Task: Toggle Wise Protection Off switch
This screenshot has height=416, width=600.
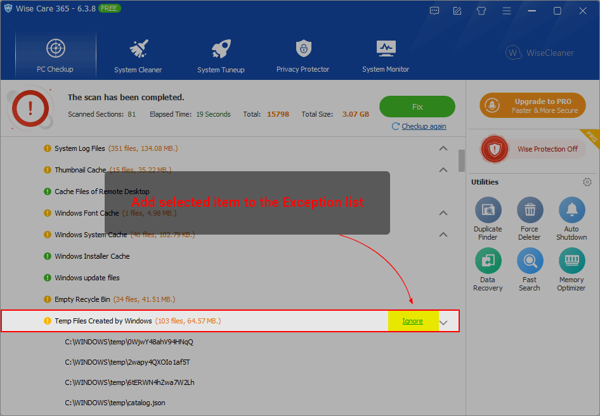Action: point(533,149)
